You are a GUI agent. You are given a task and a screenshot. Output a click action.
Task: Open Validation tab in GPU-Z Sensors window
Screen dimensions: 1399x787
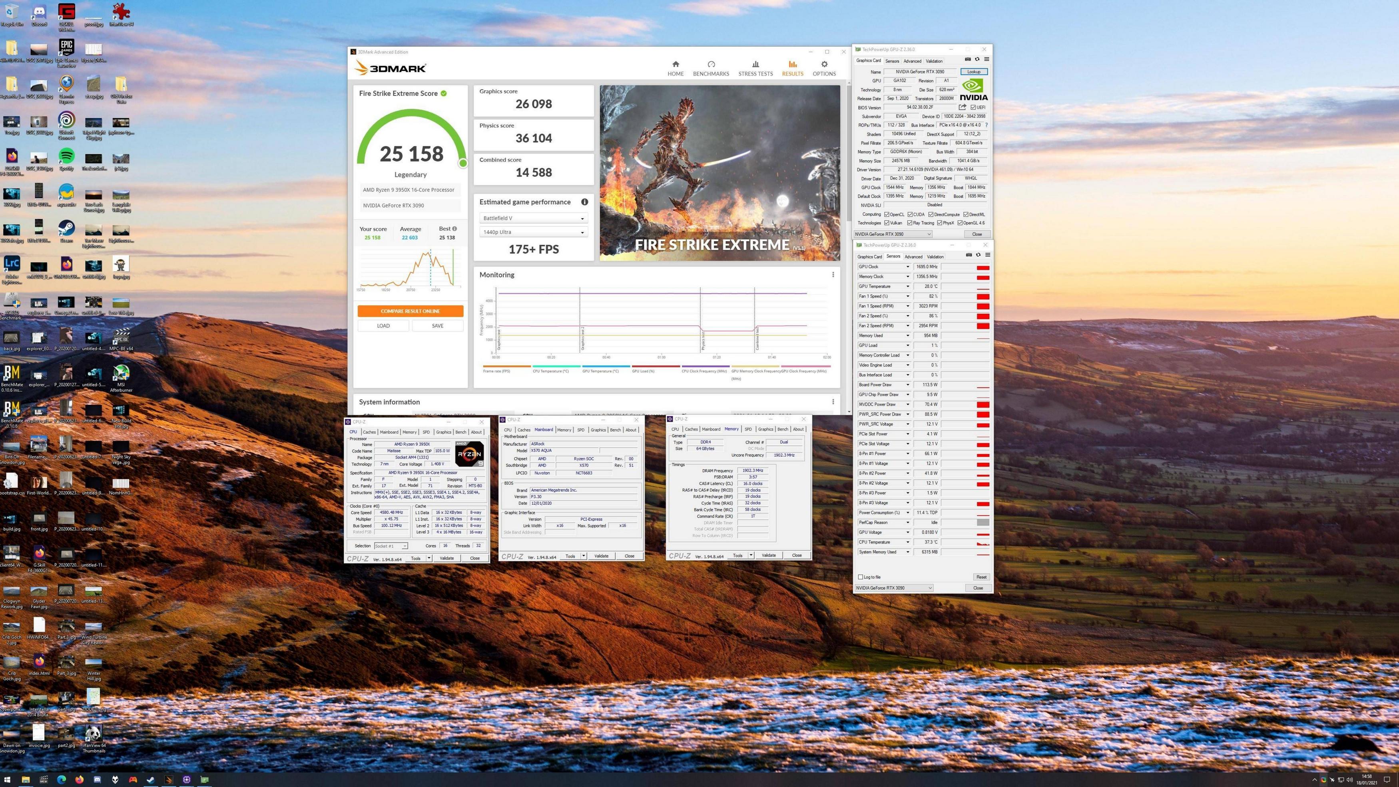[x=935, y=257]
